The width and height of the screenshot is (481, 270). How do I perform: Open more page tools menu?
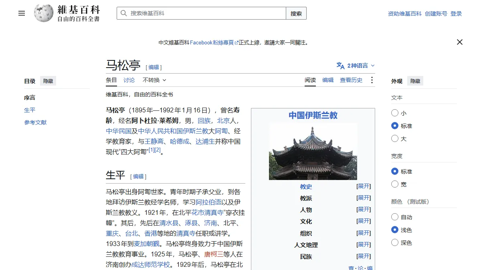[x=372, y=80]
